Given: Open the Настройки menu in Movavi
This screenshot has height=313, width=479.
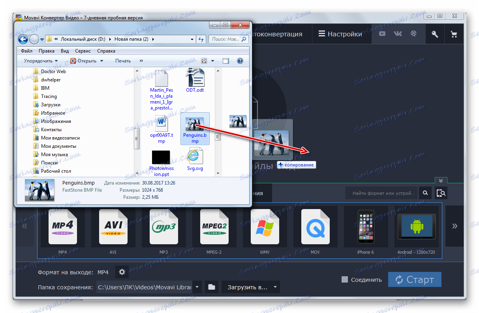Looking at the screenshot, I should click(x=340, y=34).
